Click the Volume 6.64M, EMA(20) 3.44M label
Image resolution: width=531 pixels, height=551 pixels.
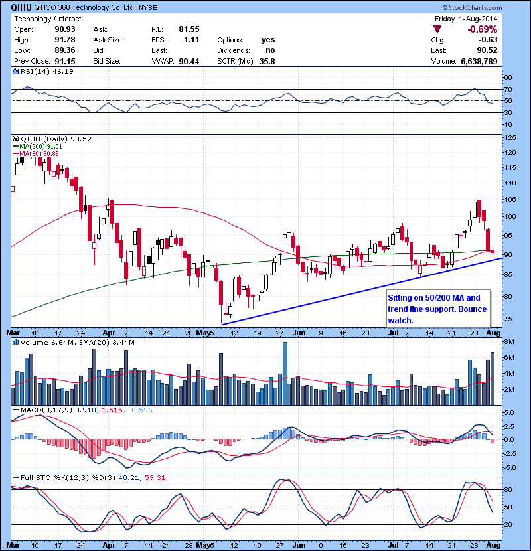coord(77,342)
